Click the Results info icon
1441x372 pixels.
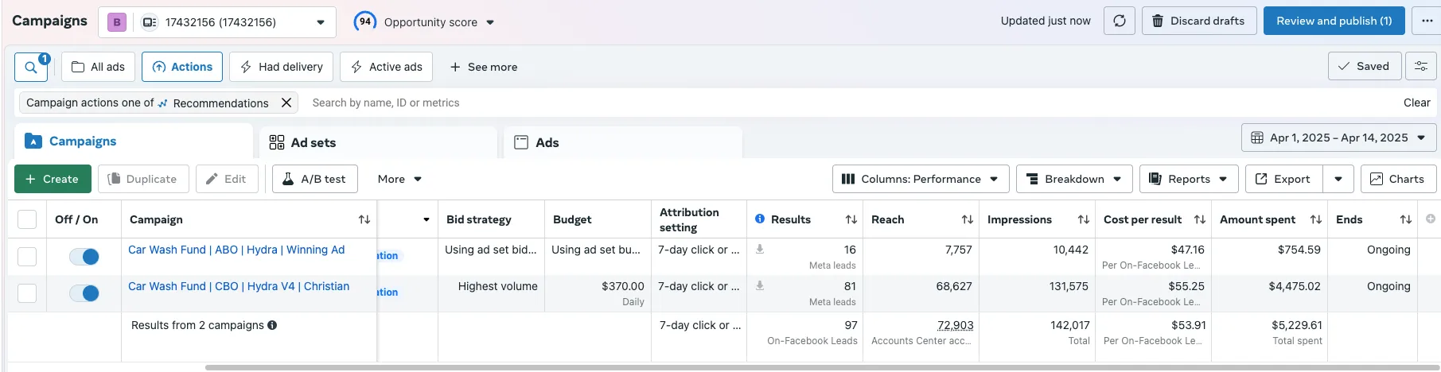760,219
